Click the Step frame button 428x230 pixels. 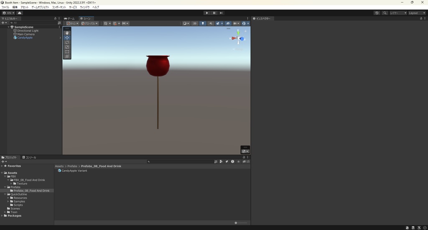(x=221, y=13)
